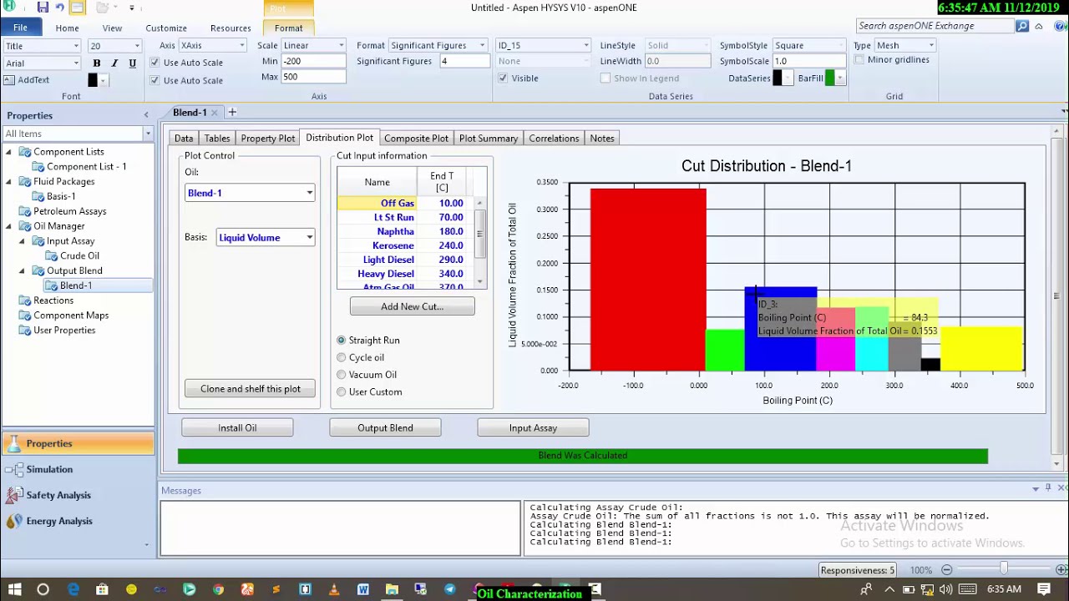Add a new tab with the plus icon
The height and width of the screenshot is (601, 1069).
pyautogui.click(x=232, y=112)
